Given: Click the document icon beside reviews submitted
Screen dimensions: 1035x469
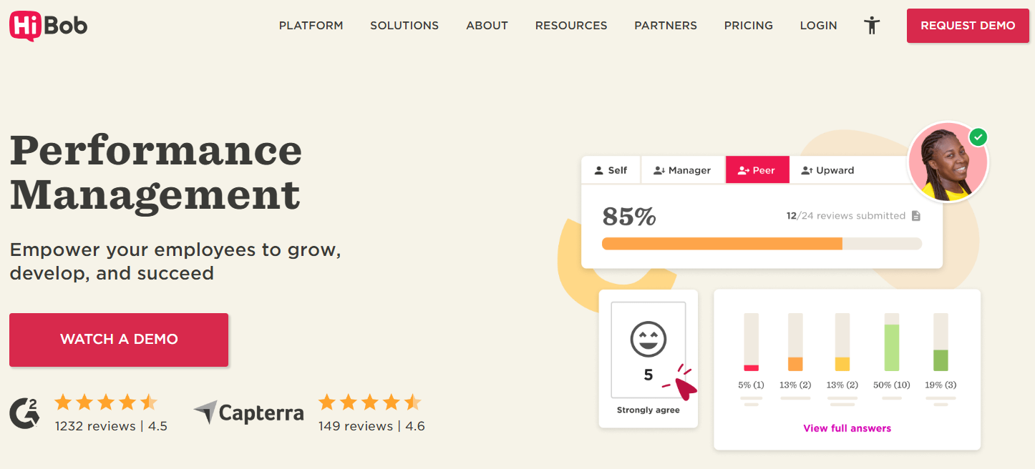Looking at the screenshot, I should [916, 214].
